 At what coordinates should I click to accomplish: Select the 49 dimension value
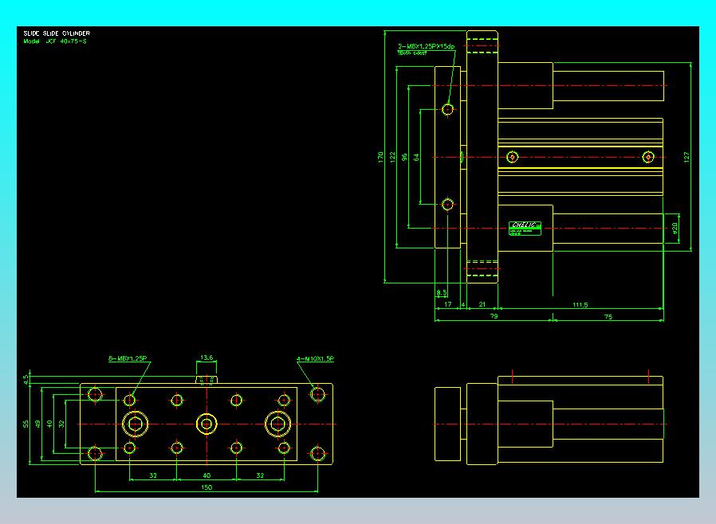pyautogui.click(x=38, y=424)
